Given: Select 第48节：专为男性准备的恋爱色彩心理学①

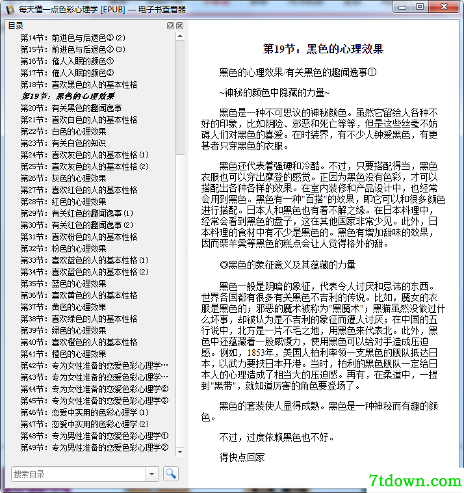Looking at the screenshot, I should coord(95,436).
